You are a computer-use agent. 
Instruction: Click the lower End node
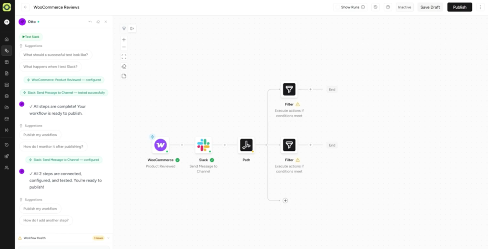(332, 145)
